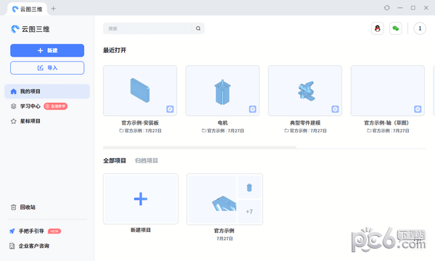Open 星标项目 starred projects
This screenshot has height=261, width=435.
(x=30, y=121)
